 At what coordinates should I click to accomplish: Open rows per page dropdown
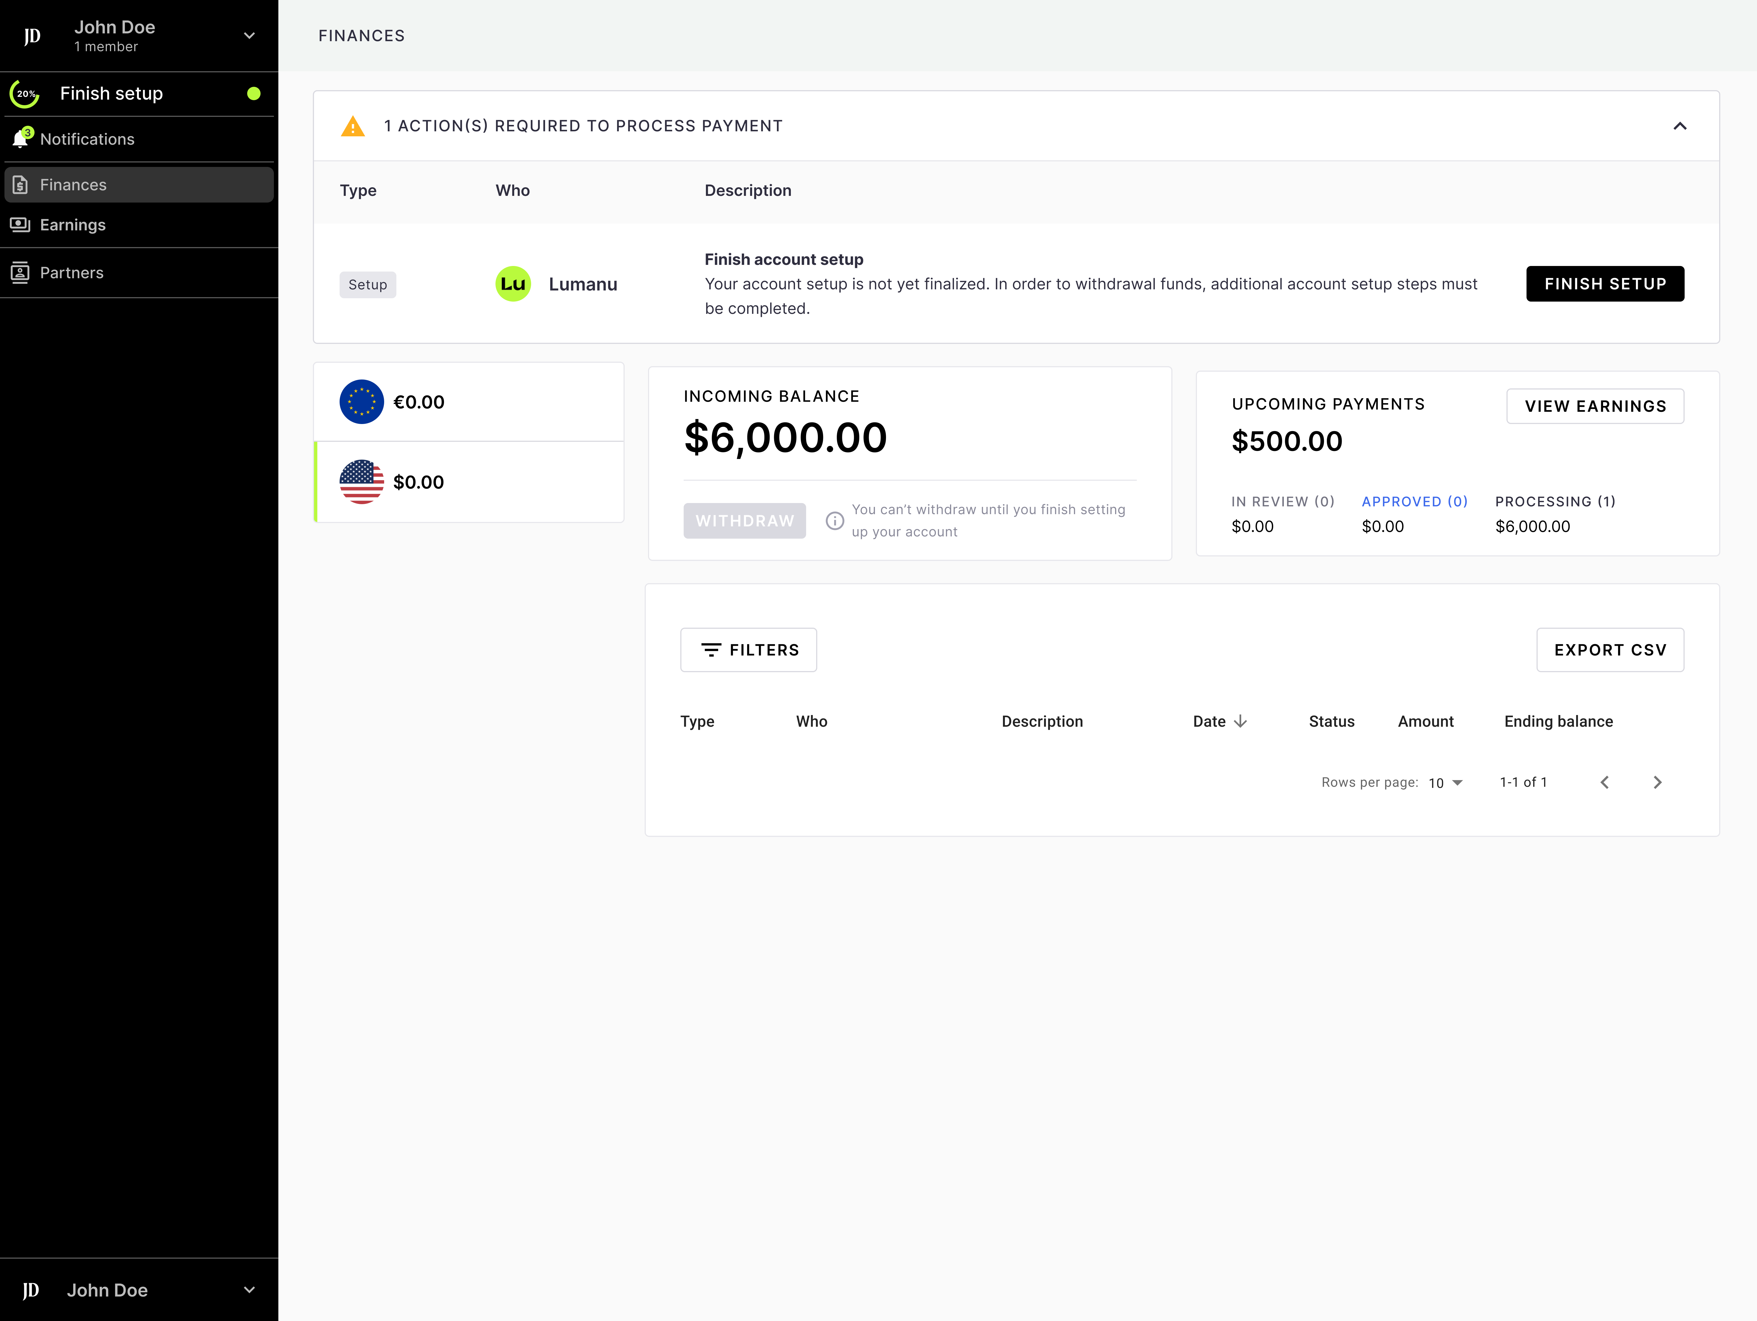(1446, 783)
